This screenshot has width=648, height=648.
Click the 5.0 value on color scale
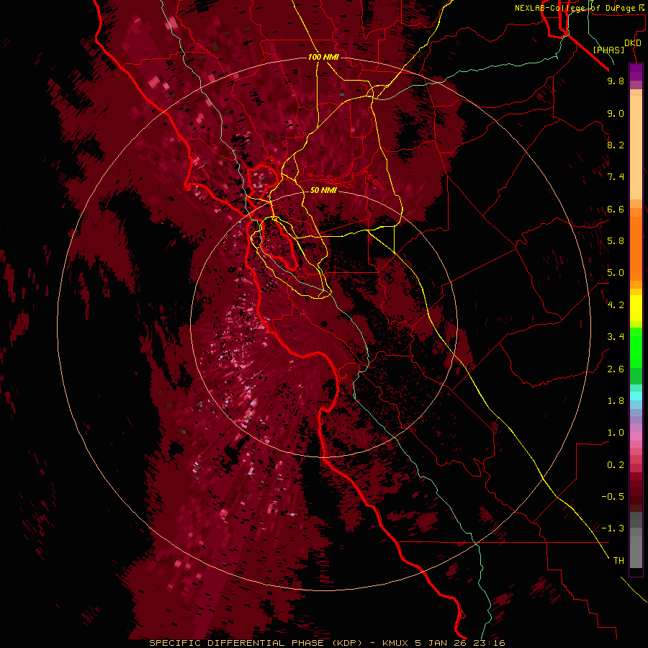[616, 273]
